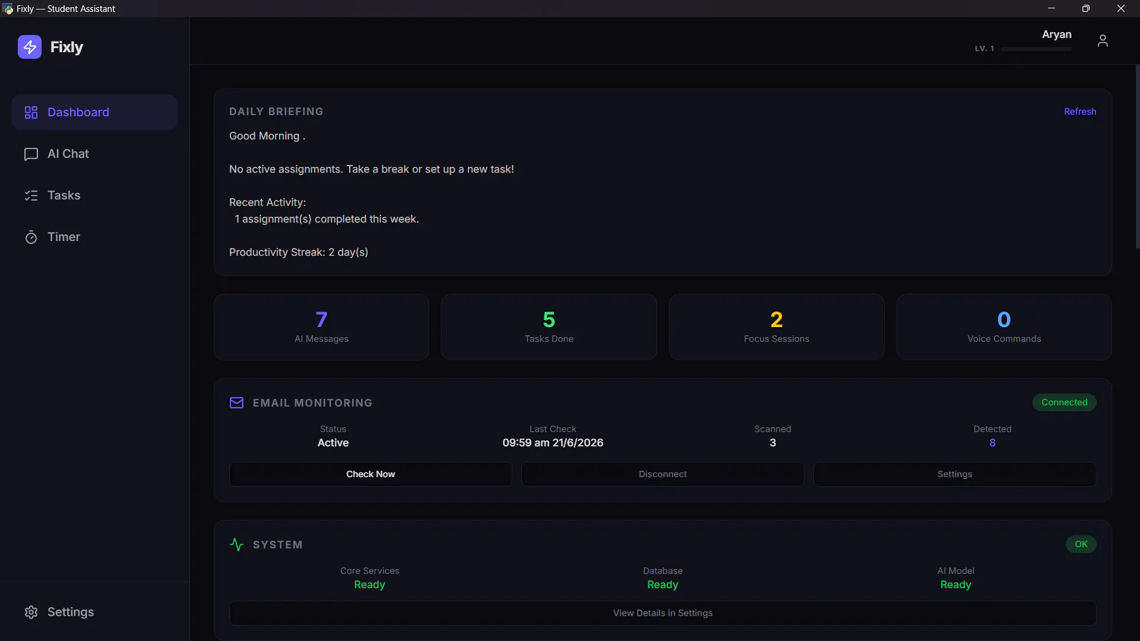Click the Connected status badge
Screen dimensions: 1140x641
pos(1065,402)
